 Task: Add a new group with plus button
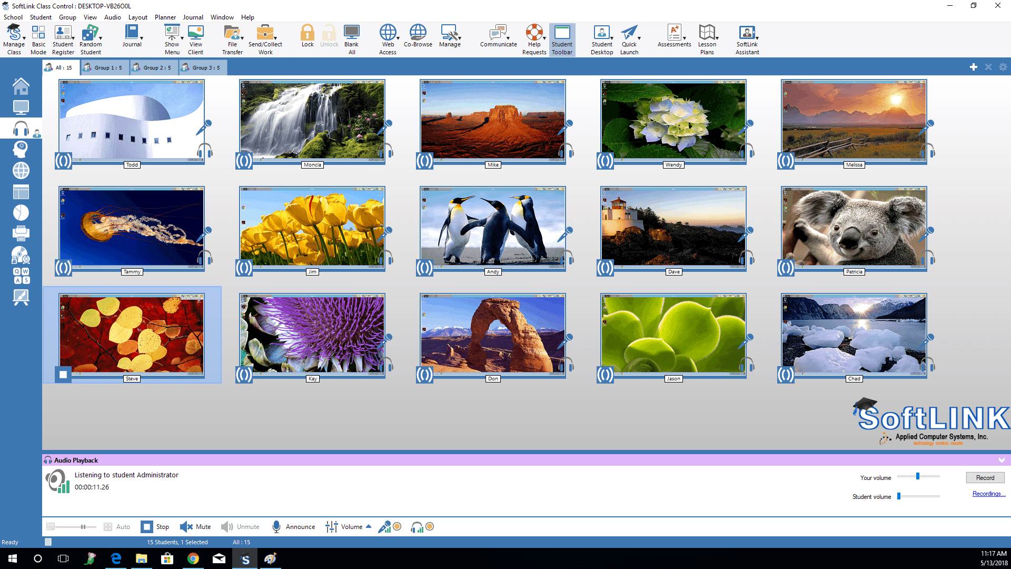pos(973,67)
